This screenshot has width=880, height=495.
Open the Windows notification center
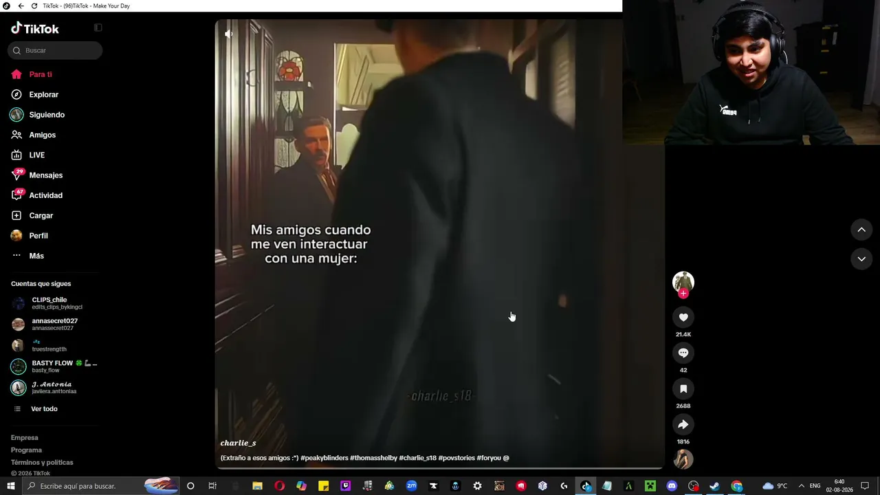[x=865, y=486]
